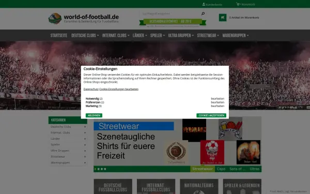Open Streetwear dropdown in navigation bar
This screenshot has height=194, width=310.
pyautogui.click(x=208, y=35)
